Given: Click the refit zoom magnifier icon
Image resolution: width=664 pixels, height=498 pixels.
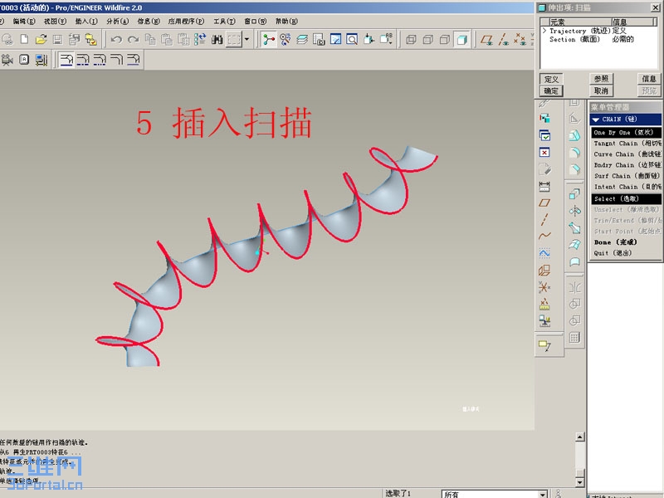Looking at the screenshot, I should tap(352, 39).
